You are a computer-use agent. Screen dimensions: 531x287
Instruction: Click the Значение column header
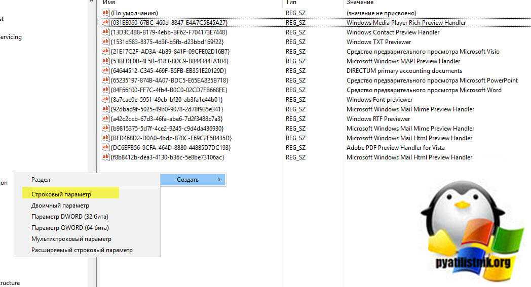point(360,3)
